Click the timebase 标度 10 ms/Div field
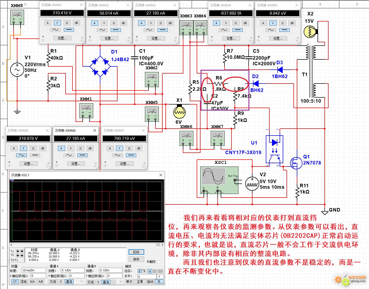Image resolution: width=369 pixels, height=289 pixels. point(34,270)
